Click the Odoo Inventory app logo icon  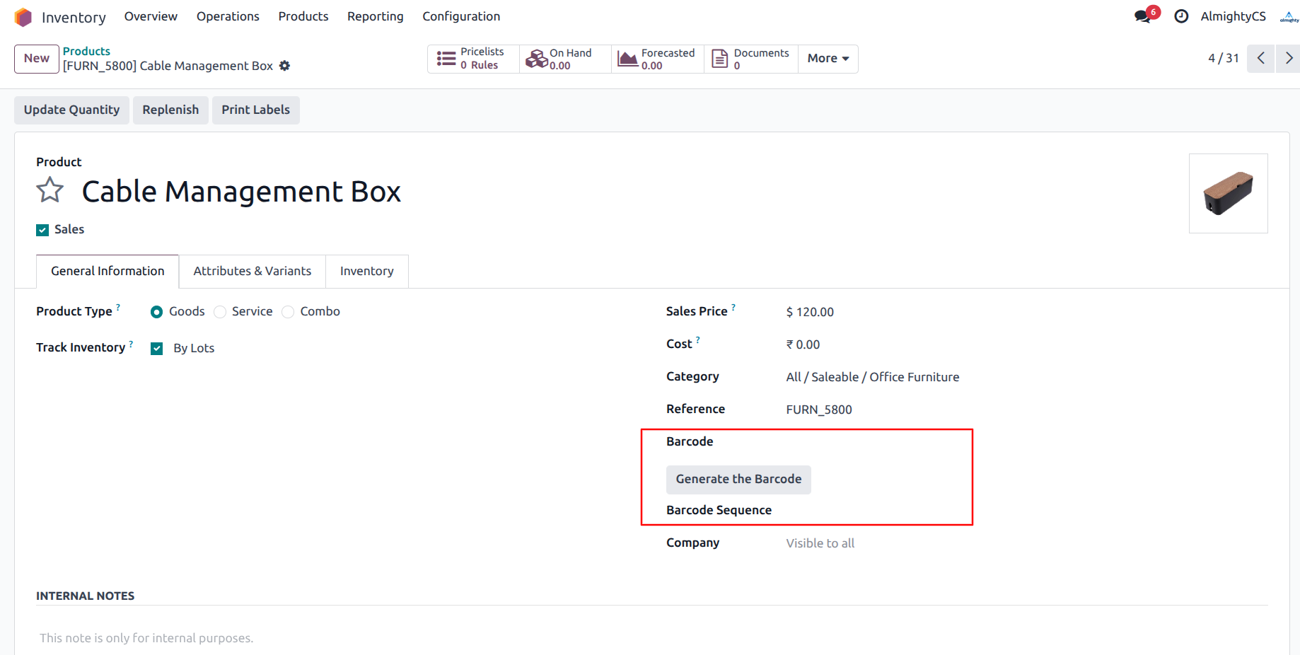23,17
